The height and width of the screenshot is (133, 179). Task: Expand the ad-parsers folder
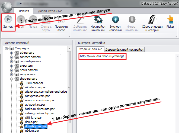pyautogui.click(x=12, y=53)
